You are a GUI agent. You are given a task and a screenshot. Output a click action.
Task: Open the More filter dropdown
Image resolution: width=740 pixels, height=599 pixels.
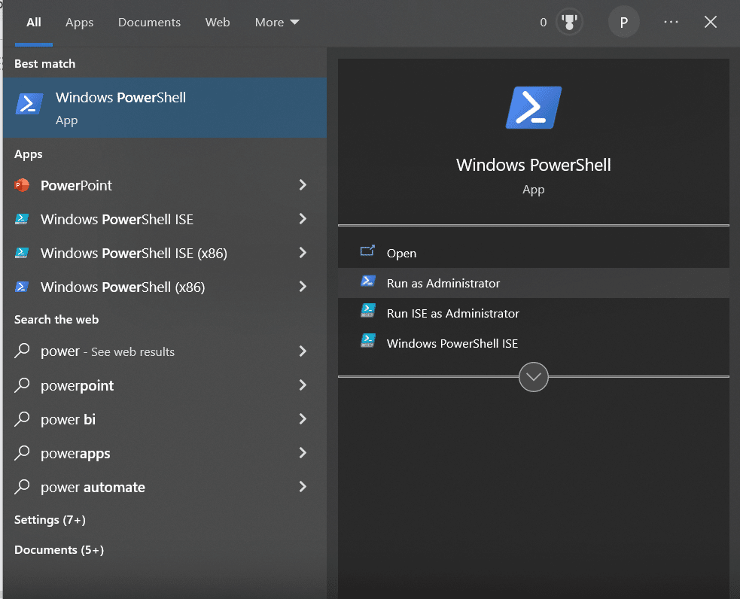point(277,22)
